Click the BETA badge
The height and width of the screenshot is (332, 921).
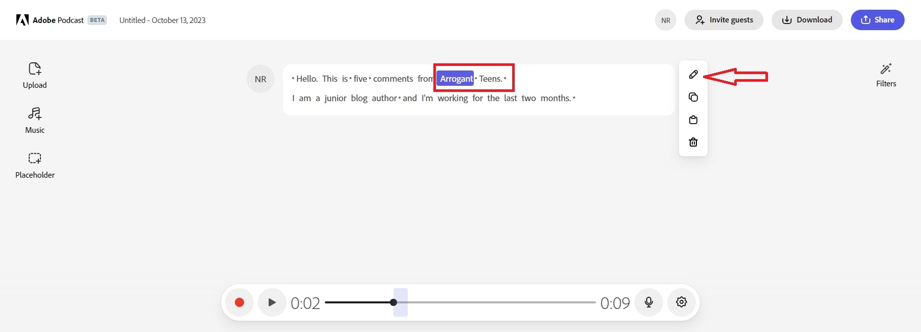click(x=97, y=20)
